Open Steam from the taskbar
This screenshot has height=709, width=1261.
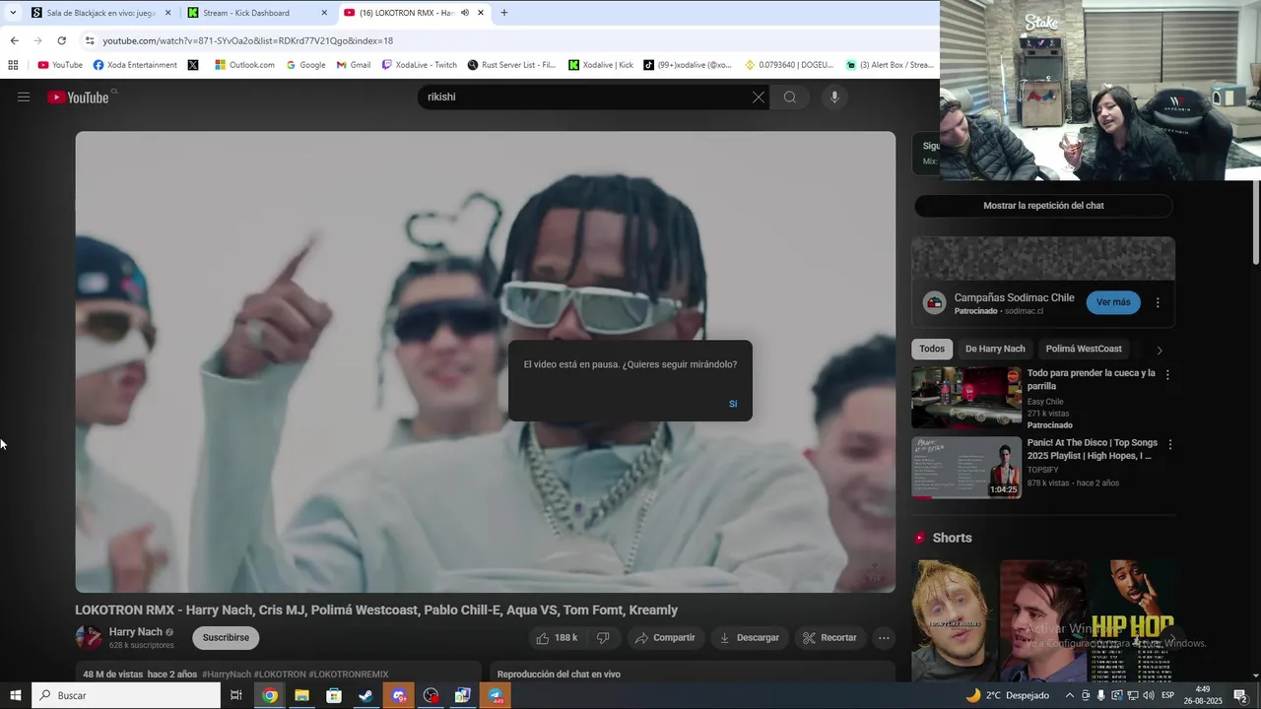[x=365, y=695]
